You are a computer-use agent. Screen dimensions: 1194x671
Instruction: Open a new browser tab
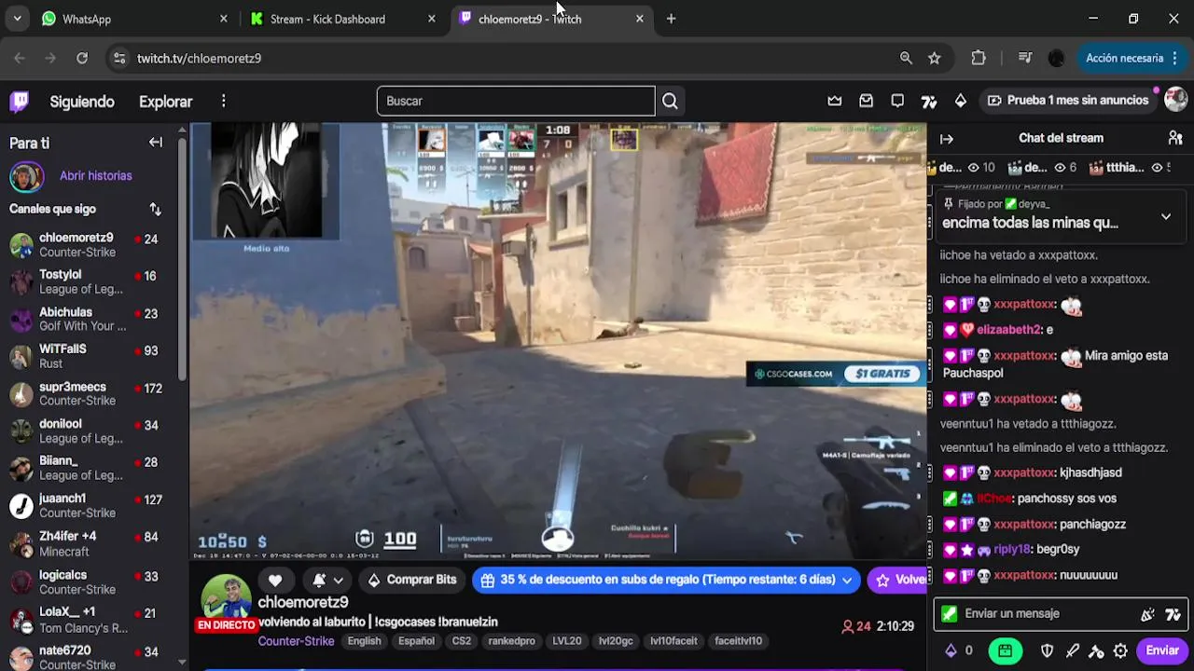[671, 19]
